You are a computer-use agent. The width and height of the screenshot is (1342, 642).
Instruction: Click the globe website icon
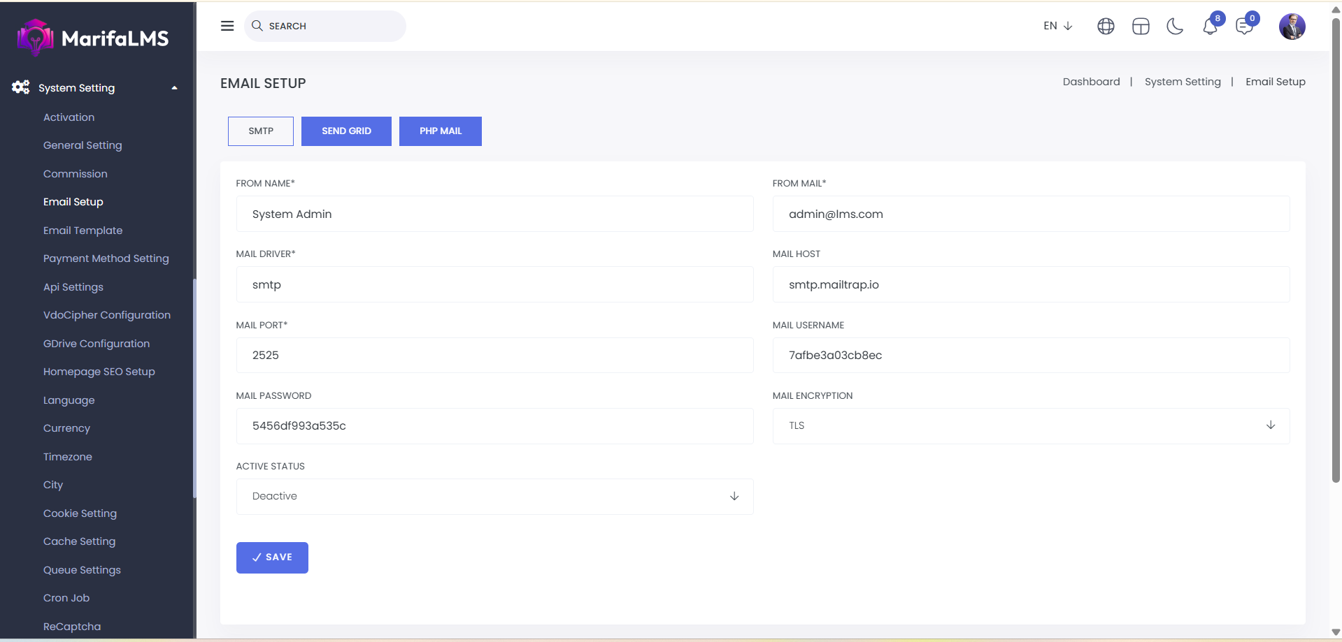(1106, 27)
